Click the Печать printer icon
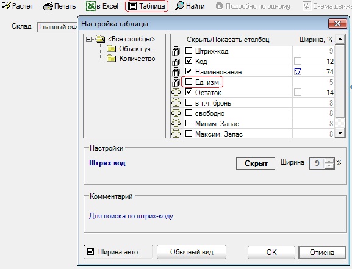Screen dimensions: 352x269 [x=48, y=6]
